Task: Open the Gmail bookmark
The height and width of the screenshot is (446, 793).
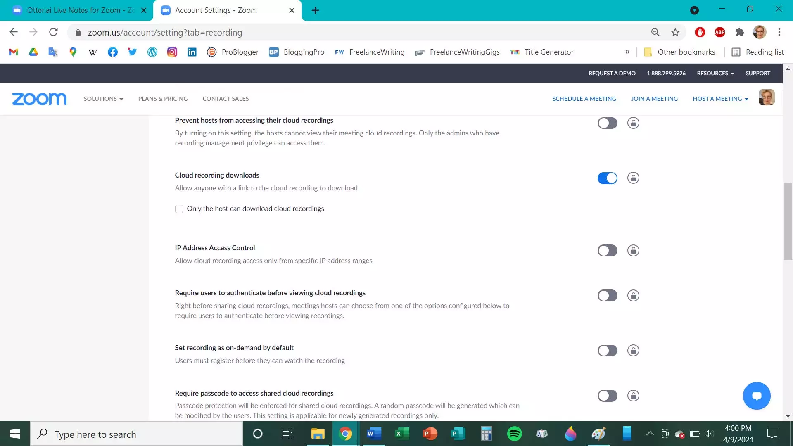Action: click(14, 52)
